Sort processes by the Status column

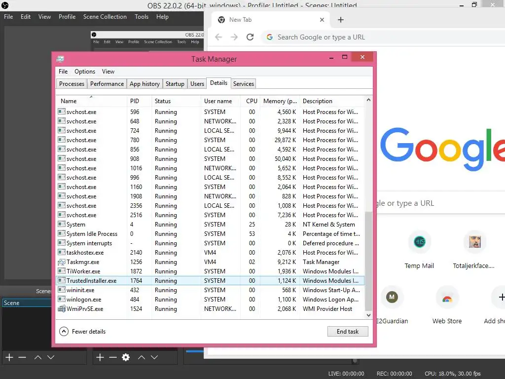[176, 101]
